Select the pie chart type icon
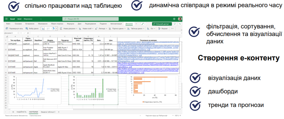 point(53,28)
